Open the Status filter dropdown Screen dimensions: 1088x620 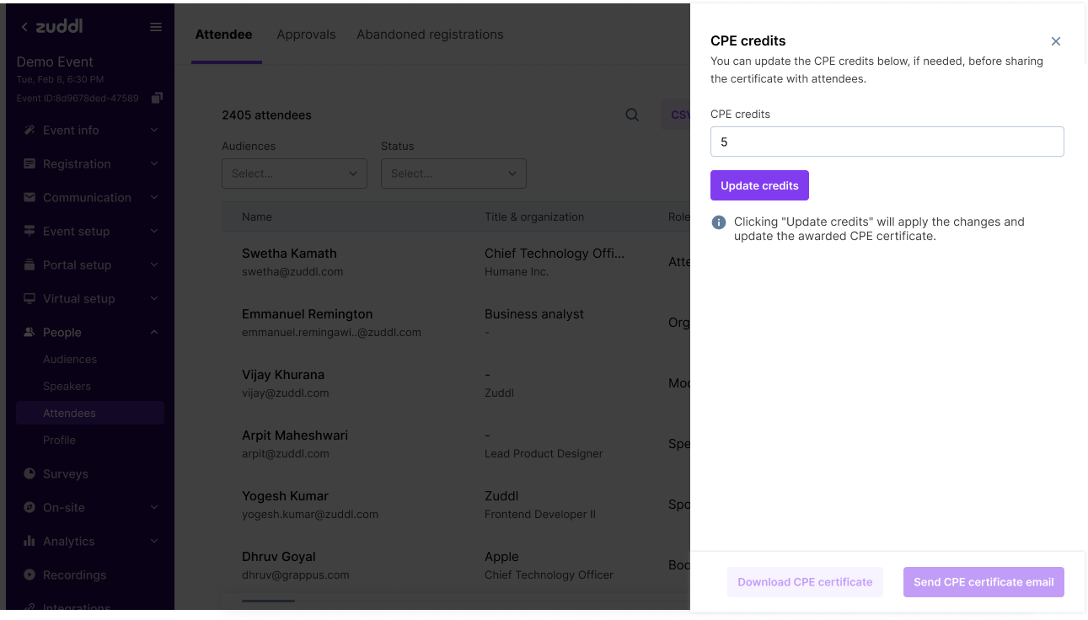click(x=453, y=174)
